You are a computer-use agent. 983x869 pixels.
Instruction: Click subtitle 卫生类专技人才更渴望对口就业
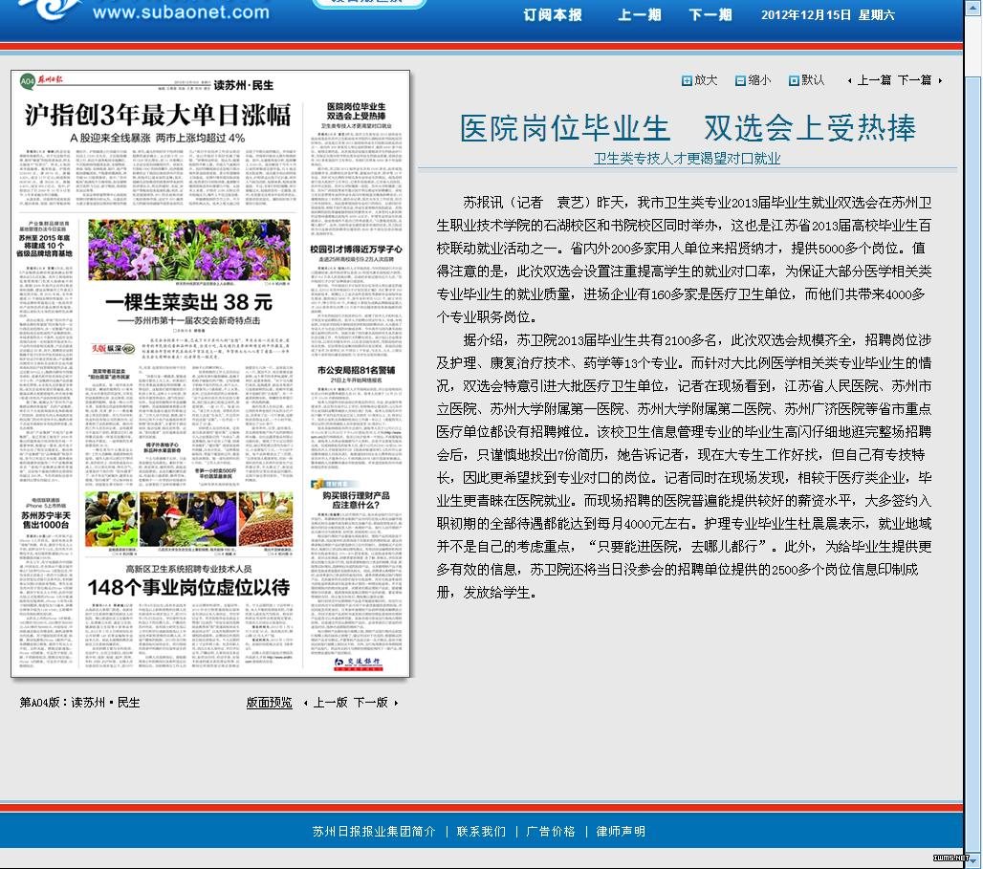(x=688, y=159)
